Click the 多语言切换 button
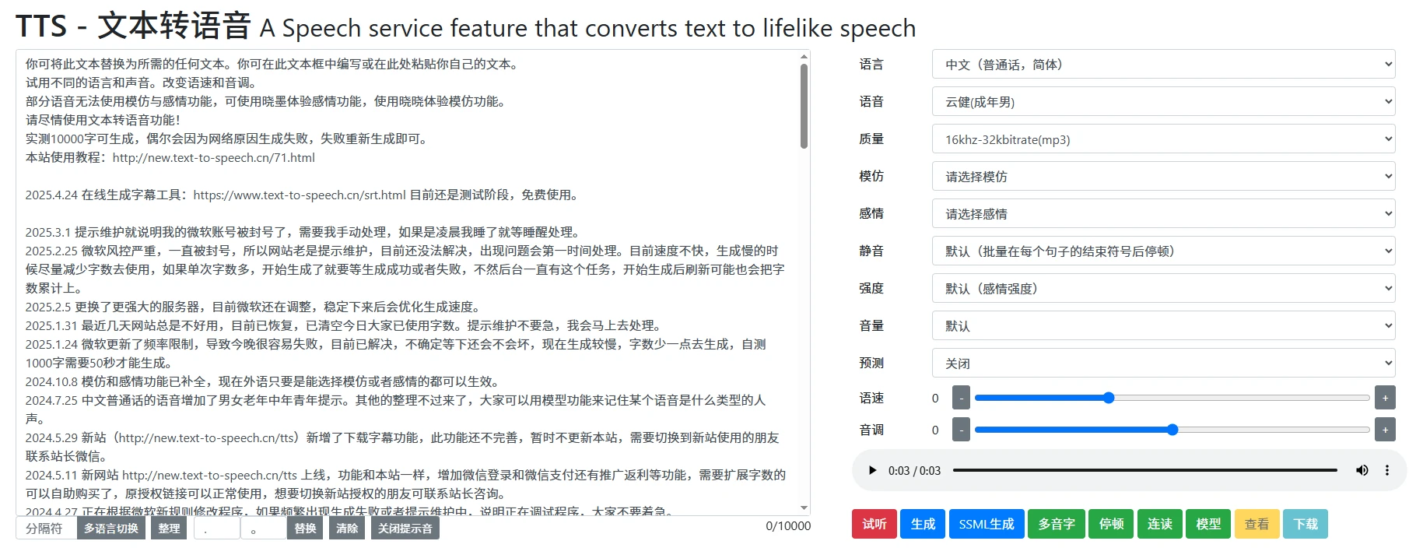 click(110, 528)
